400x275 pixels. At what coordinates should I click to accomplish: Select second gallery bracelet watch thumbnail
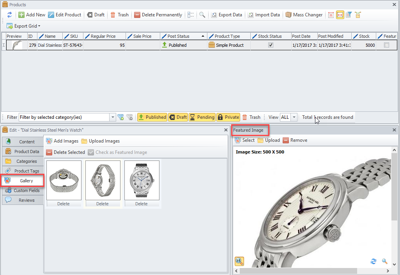point(103,180)
